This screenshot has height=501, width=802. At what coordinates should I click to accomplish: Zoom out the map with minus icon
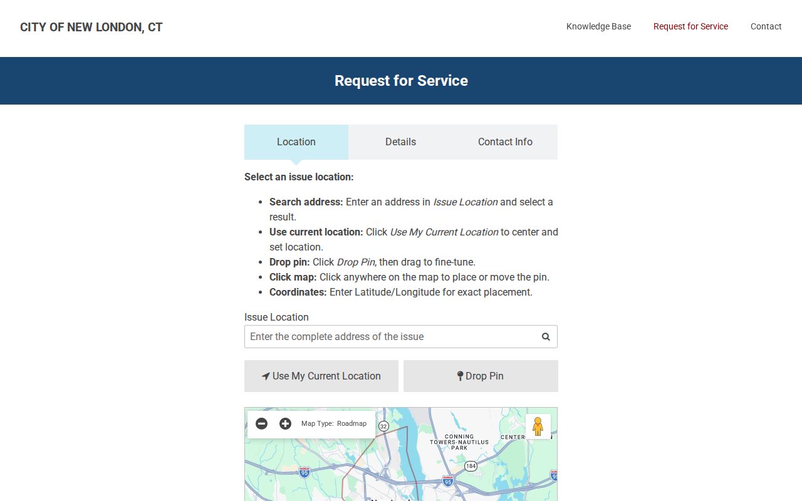click(262, 424)
